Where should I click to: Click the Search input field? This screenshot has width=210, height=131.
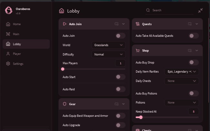pyautogui.click(x=169, y=10)
